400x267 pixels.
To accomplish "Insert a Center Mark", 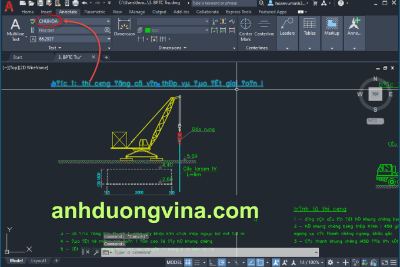I will click(246, 29).
